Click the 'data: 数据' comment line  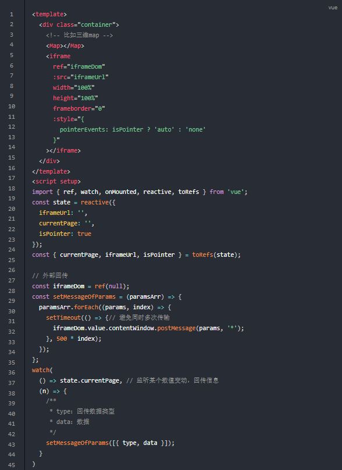pos(69,422)
